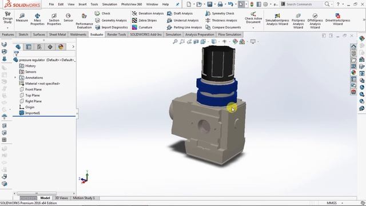Expand the Design Study dropdown arrow
366x206 pixels.
(7, 28)
